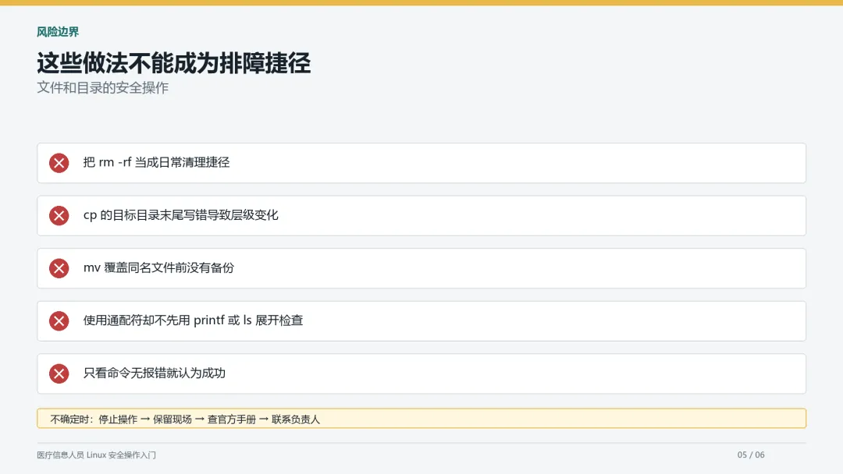This screenshot has width=843, height=474.
Task: Click the red X icon beside 只看命令无报错 item
Action: [x=59, y=373]
